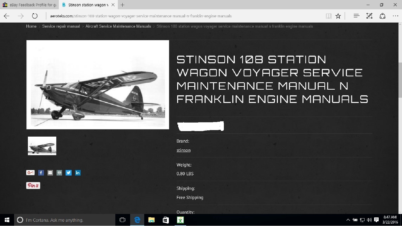This screenshot has height=226, width=402.
Task: Click '0.80 LBS' weight value
Action: point(185,174)
